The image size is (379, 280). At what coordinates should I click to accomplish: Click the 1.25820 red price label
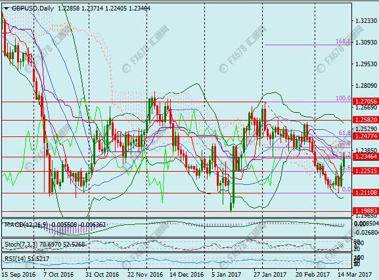pyautogui.click(x=366, y=120)
